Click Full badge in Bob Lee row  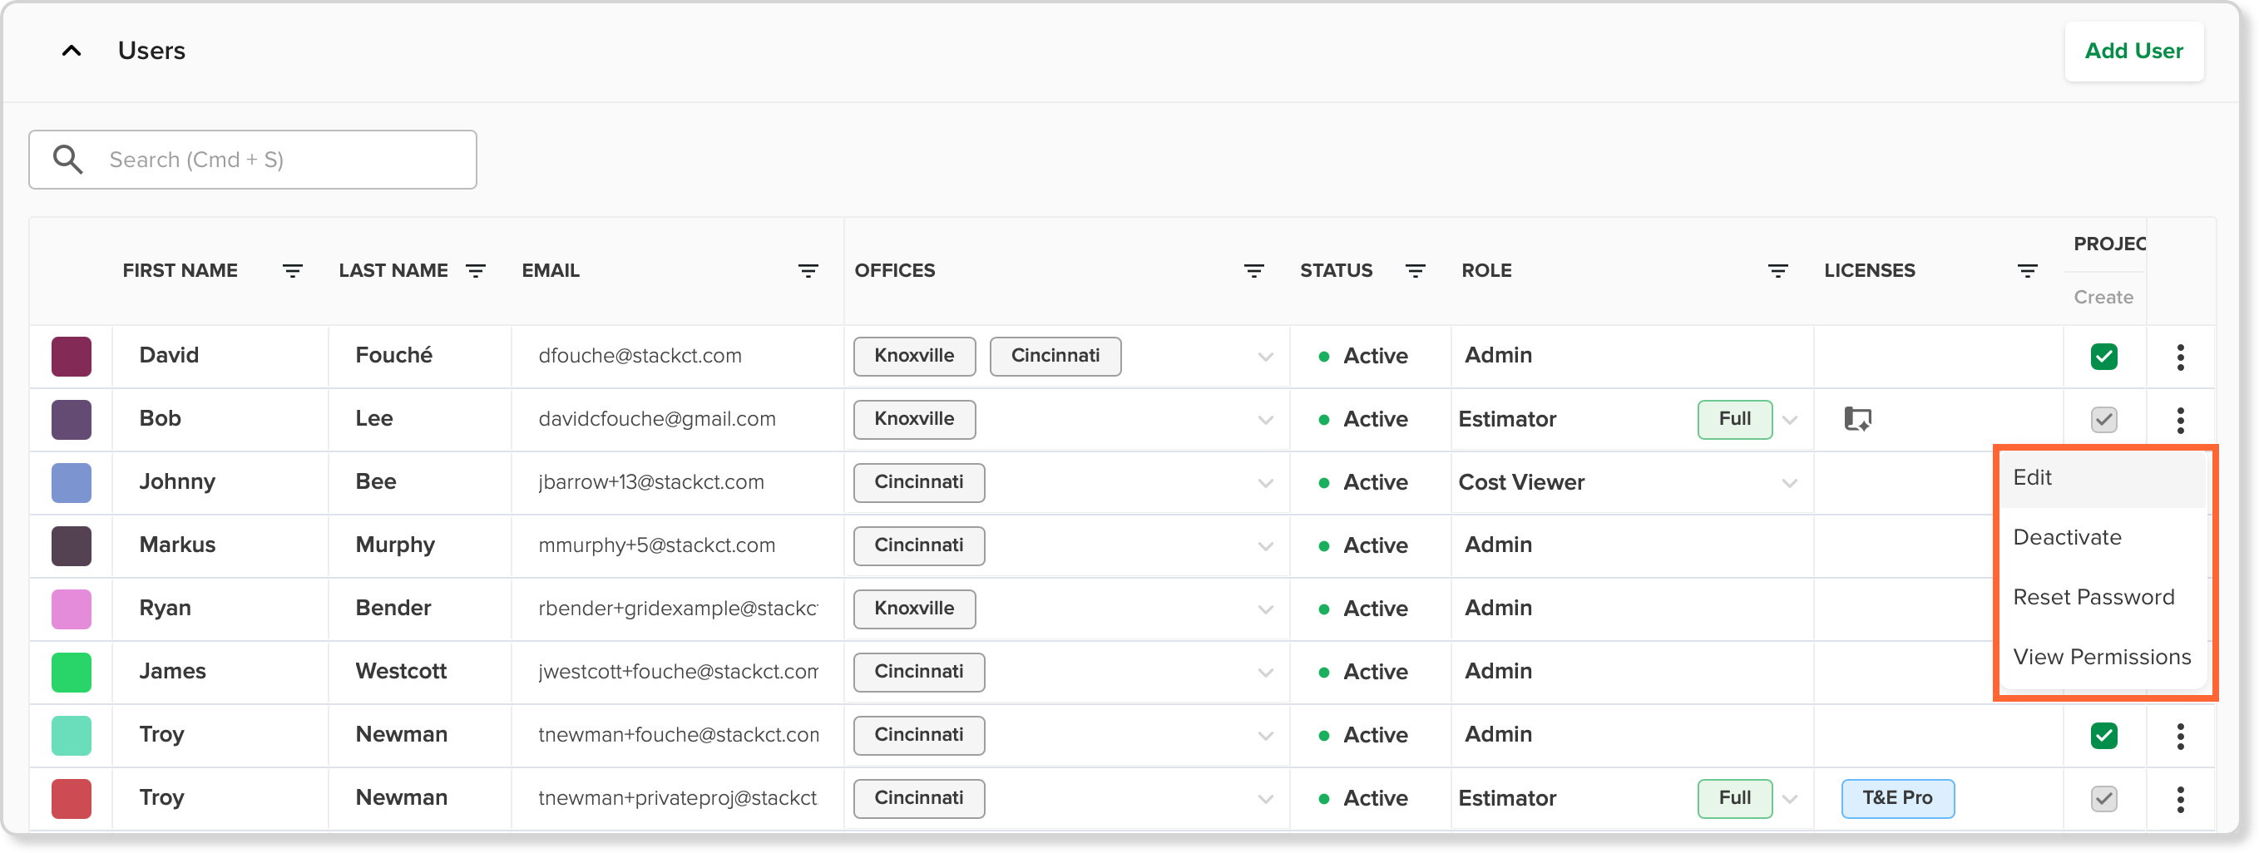point(1735,419)
